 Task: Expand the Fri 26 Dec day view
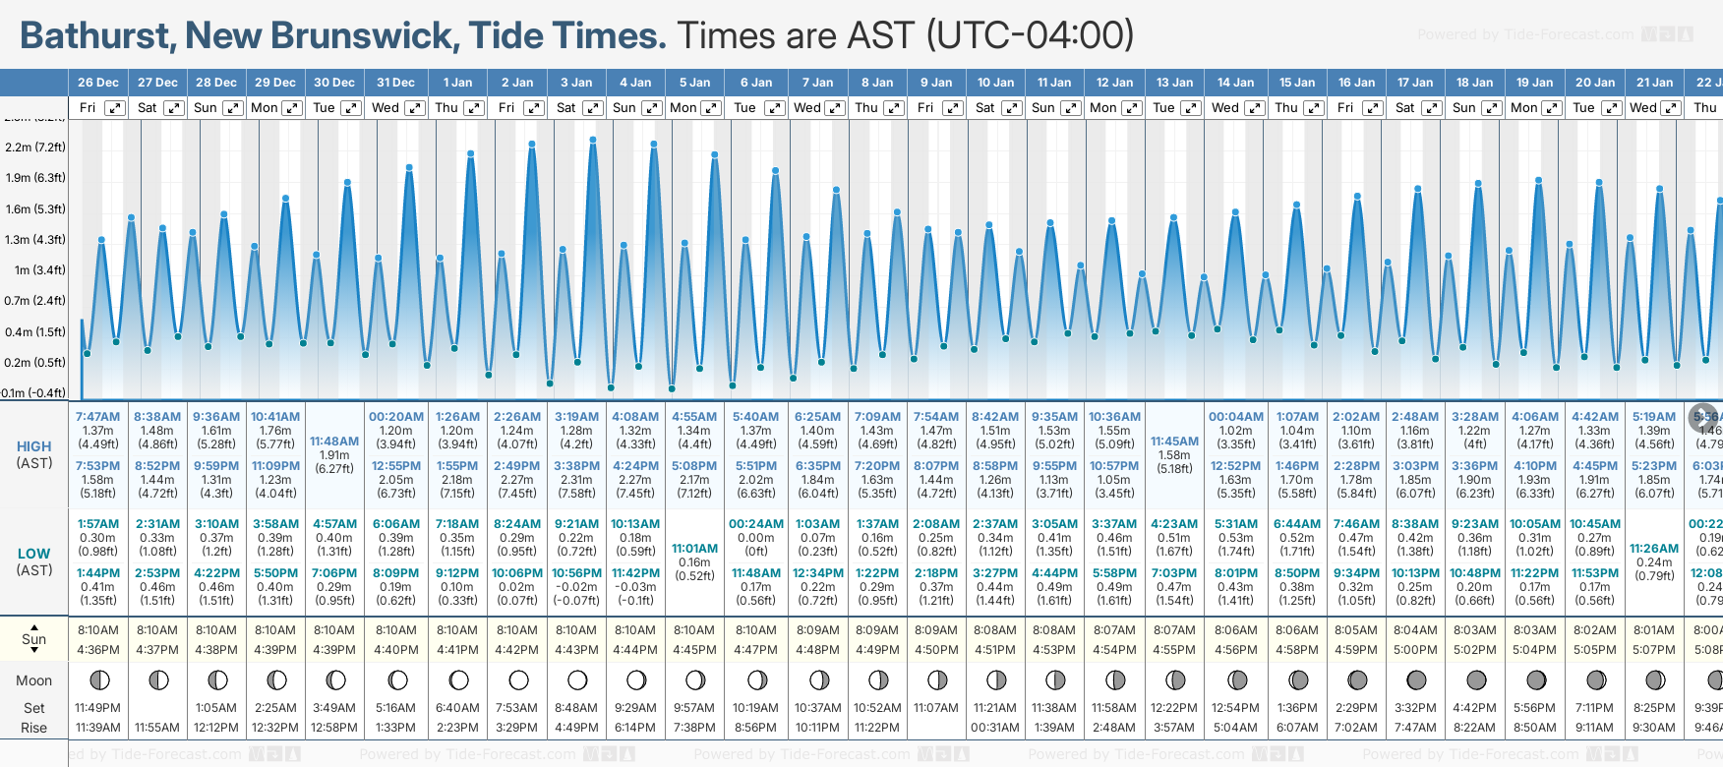(x=115, y=108)
